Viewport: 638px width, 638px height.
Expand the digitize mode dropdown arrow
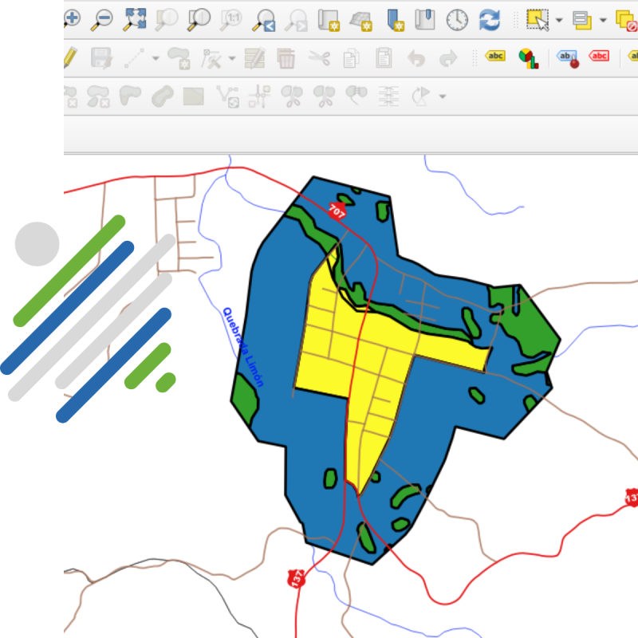coord(156,58)
